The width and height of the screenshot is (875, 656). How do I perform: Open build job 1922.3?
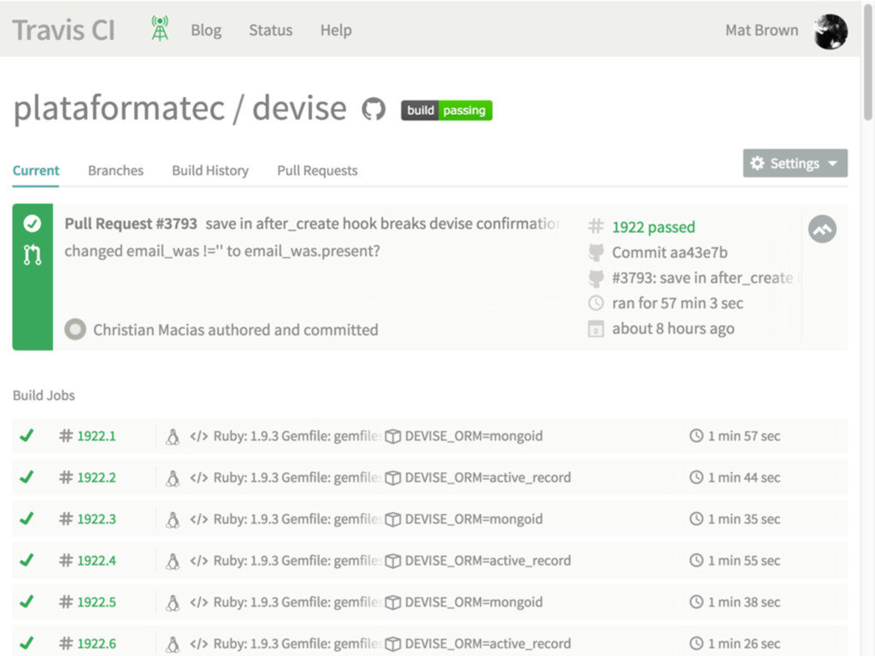coord(97,518)
